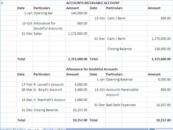Click the Bad Debt Expenses cell
This screenshot has height=130, width=173.
[x=121, y=105]
